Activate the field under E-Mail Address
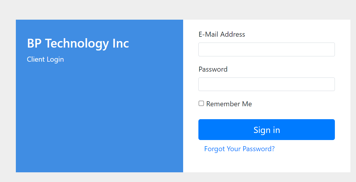 [266, 49]
